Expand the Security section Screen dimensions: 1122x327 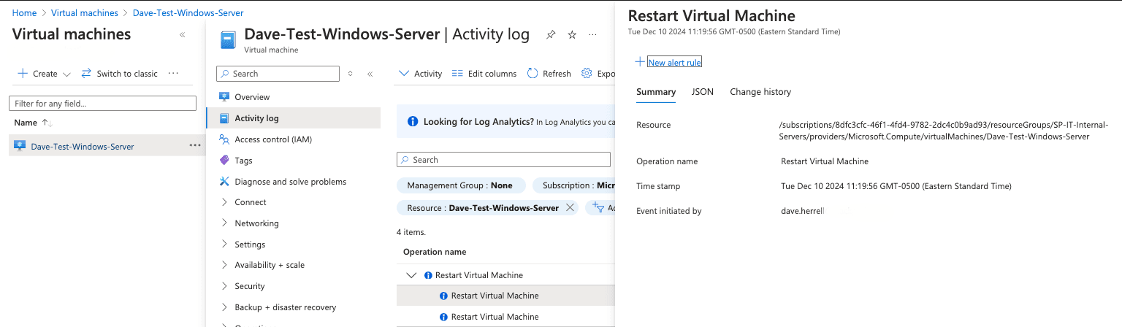224,286
